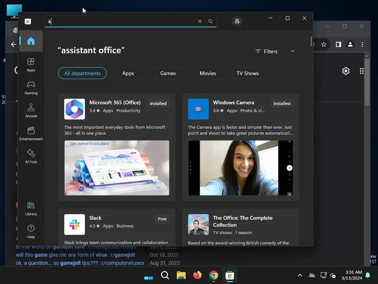Select the All departments filter tab
The image size is (378, 284).
tap(82, 73)
